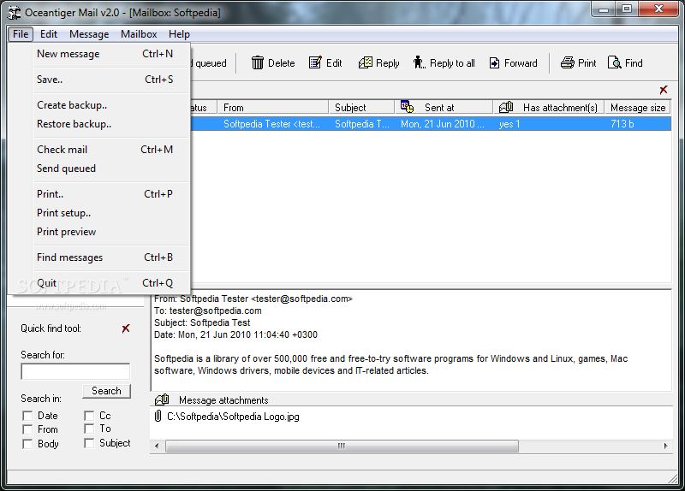Click the Oceantiger Mail title bar icon

[14, 13]
